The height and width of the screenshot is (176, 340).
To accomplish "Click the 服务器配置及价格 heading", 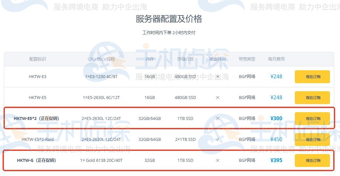I will 169,19.
